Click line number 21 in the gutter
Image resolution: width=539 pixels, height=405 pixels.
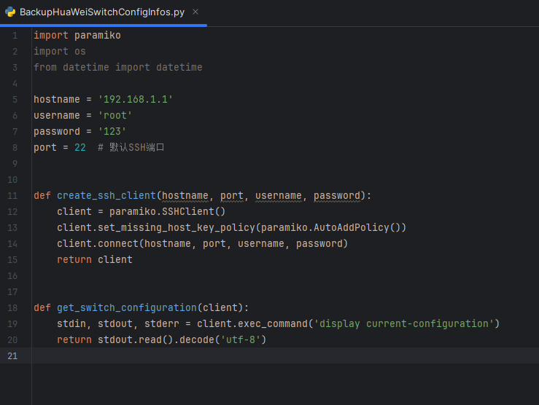pos(12,356)
